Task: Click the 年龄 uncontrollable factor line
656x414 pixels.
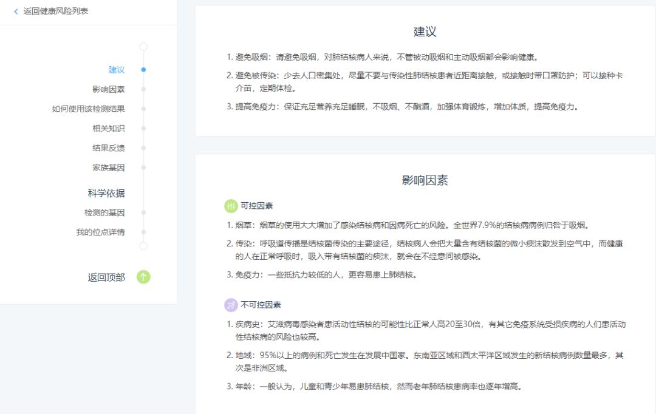Action: [x=374, y=387]
